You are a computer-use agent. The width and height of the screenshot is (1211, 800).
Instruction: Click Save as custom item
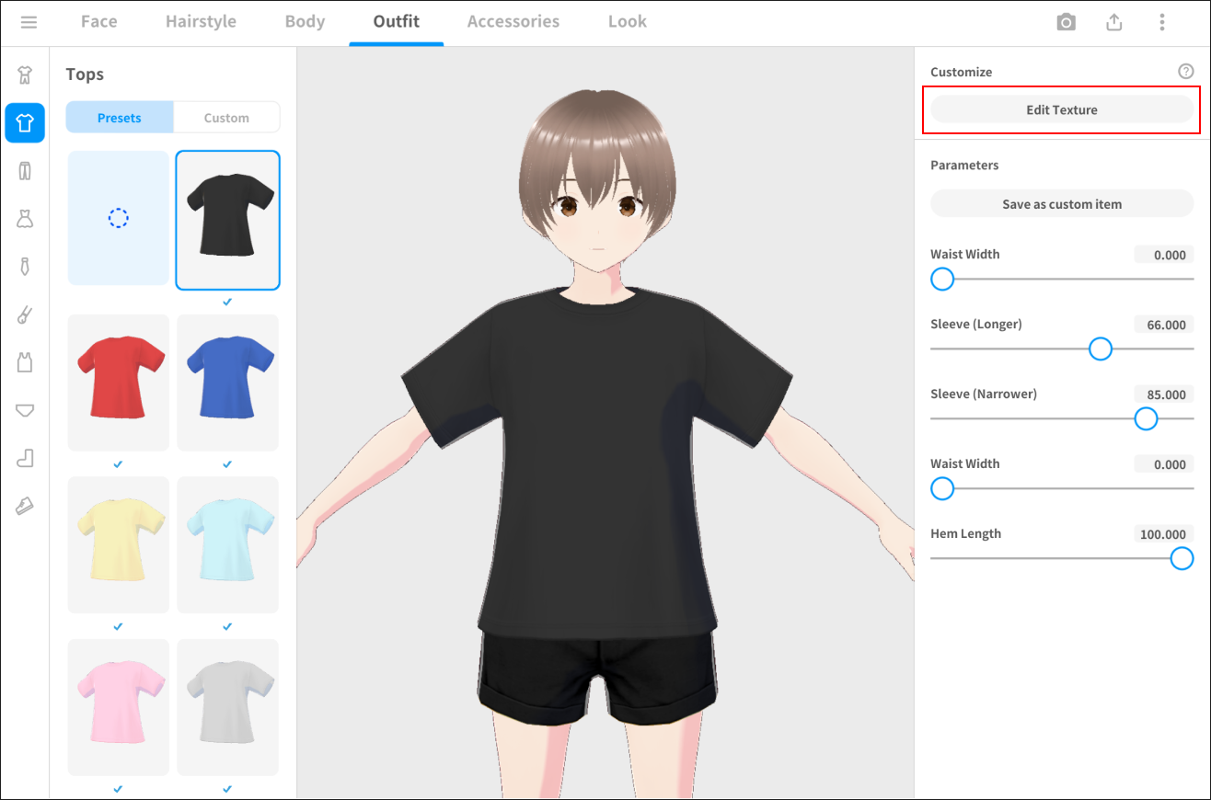1062,204
